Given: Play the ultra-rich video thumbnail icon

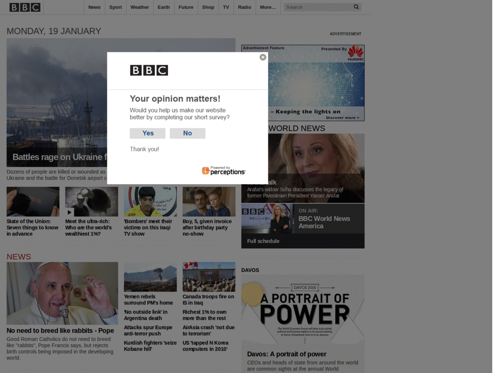Looking at the screenshot, I should point(69,212).
